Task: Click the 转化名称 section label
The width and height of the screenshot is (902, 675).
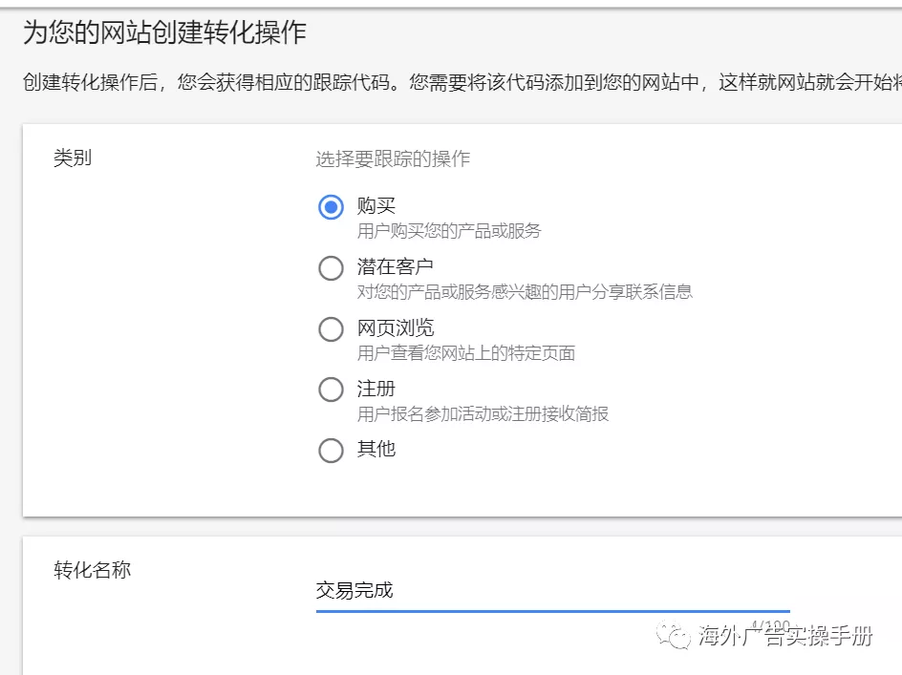Action: (x=92, y=570)
